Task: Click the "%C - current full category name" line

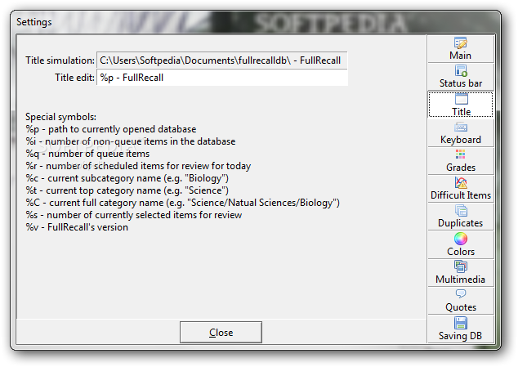Action: pyautogui.click(x=182, y=203)
